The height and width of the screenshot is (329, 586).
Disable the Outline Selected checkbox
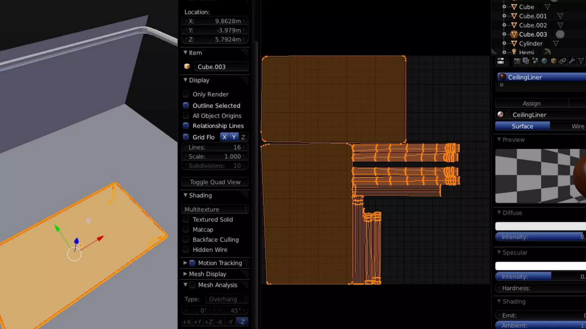[186, 106]
